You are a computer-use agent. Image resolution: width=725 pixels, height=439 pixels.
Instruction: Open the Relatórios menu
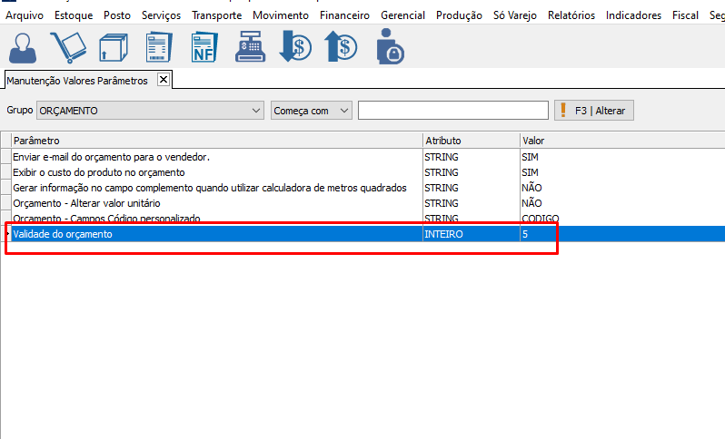571,15
